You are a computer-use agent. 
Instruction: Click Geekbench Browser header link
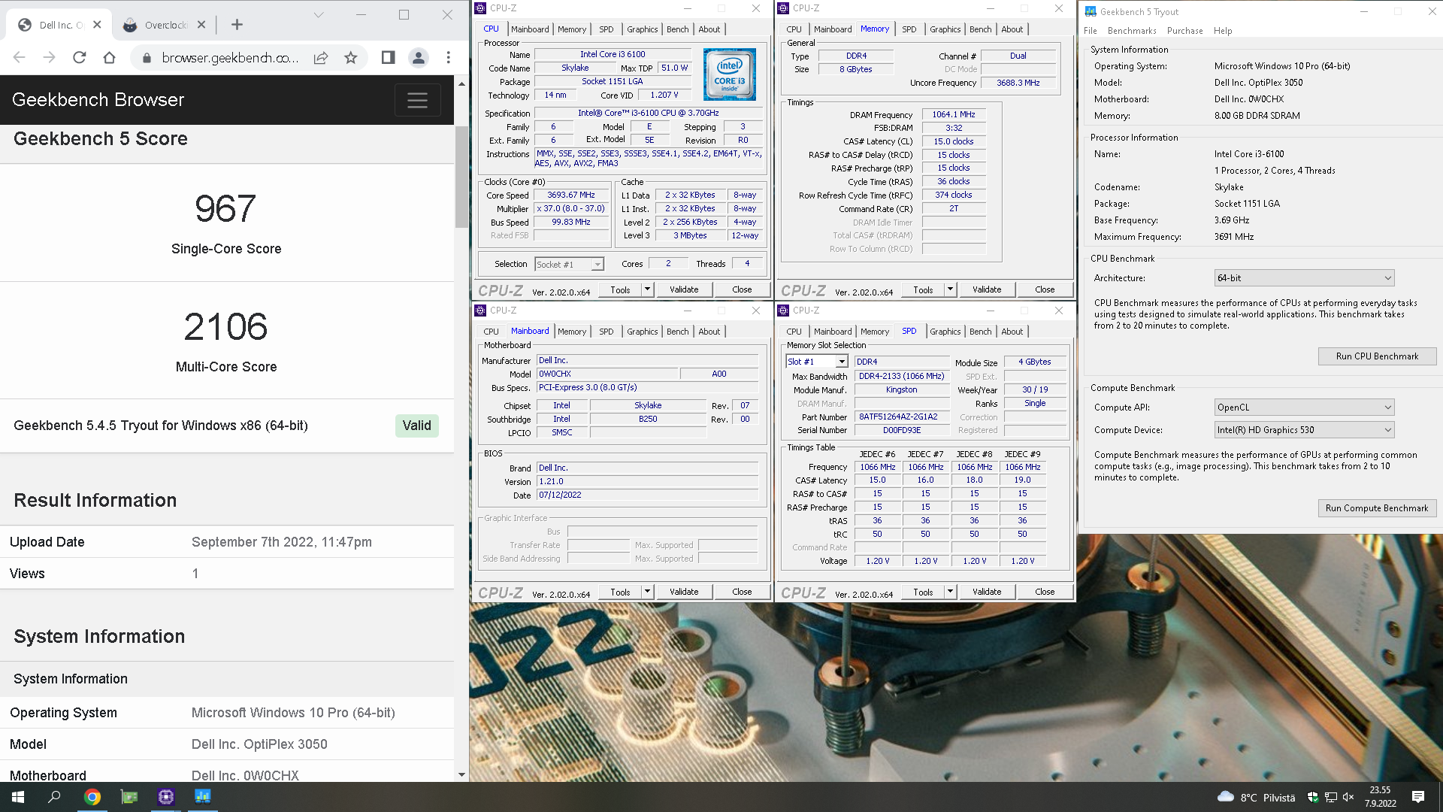point(98,100)
